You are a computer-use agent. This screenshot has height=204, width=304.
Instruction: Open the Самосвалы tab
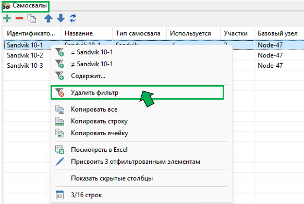(x=26, y=6)
